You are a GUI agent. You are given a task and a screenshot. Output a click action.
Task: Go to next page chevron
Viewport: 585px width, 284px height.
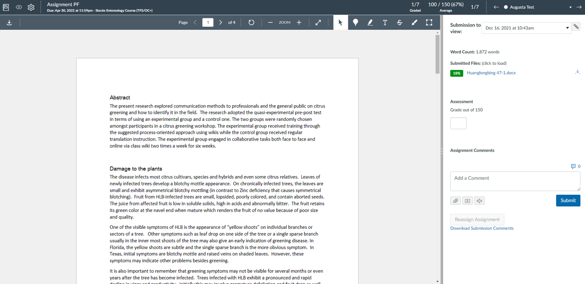(220, 23)
